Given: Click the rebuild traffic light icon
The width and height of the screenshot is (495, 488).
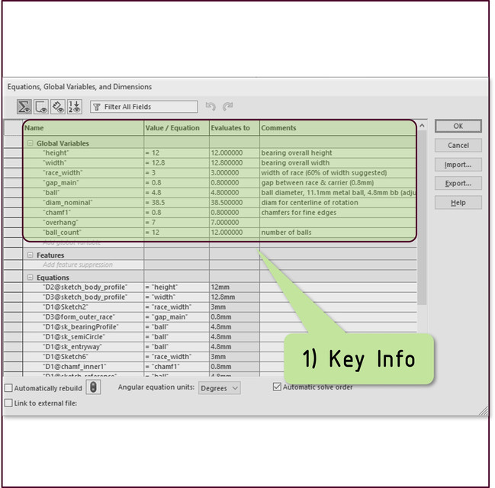Looking at the screenshot, I should click(x=92, y=387).
